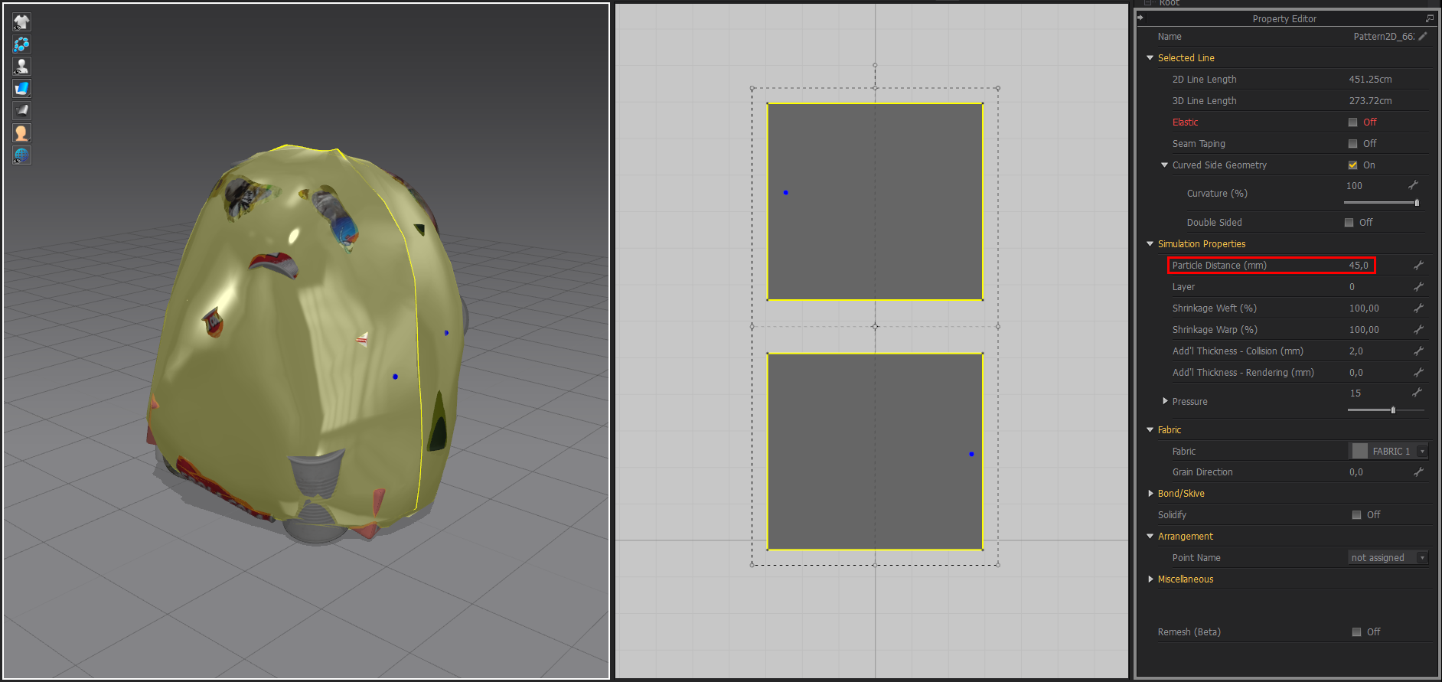Collapse the Selected Line section
The image size is (1442, 682).
point(1150,57)
